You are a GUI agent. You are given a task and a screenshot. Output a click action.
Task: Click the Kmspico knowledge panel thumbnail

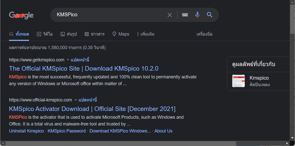(238, 81)
